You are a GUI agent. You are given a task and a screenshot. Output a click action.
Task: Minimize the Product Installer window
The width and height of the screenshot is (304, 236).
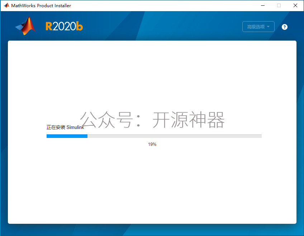(x=263, y=5)
